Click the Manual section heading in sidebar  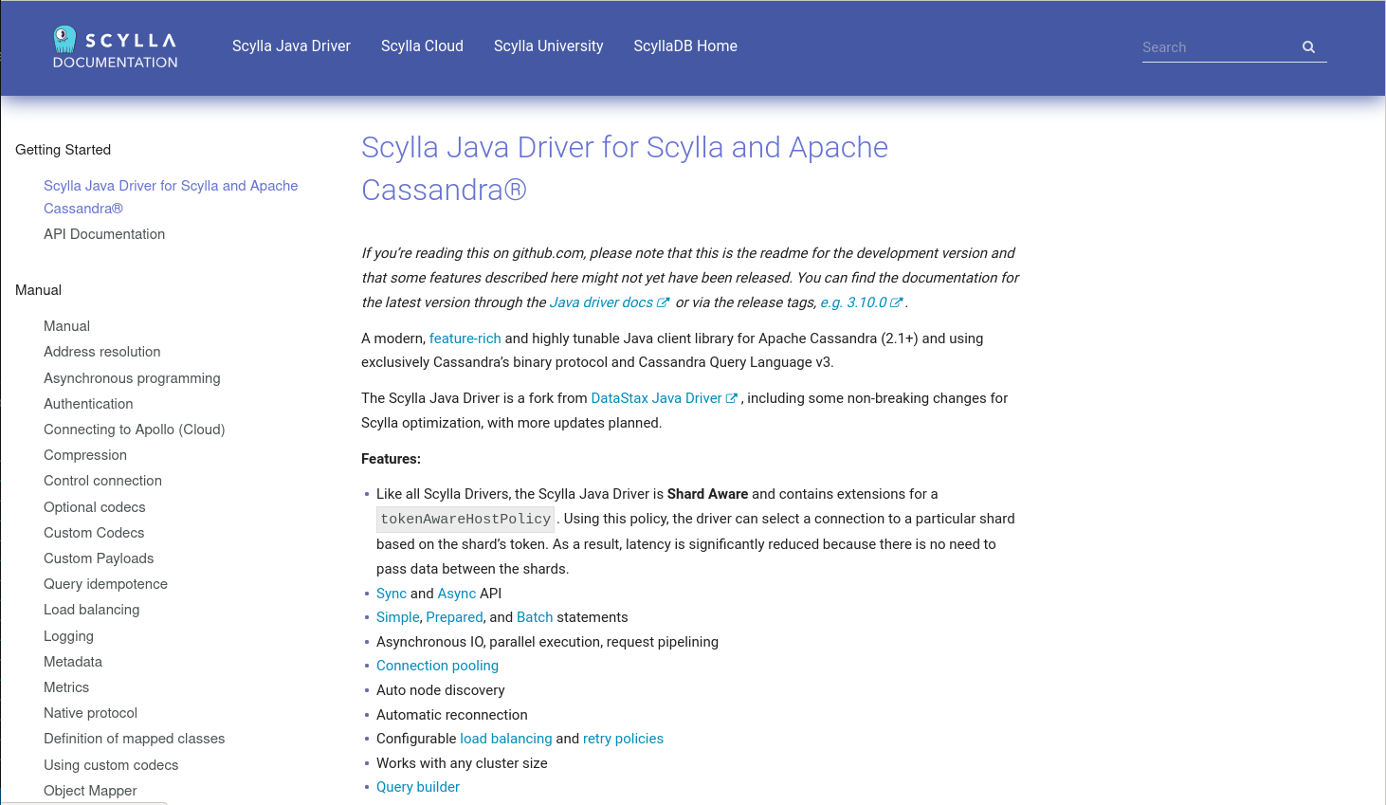click(38, 290)
